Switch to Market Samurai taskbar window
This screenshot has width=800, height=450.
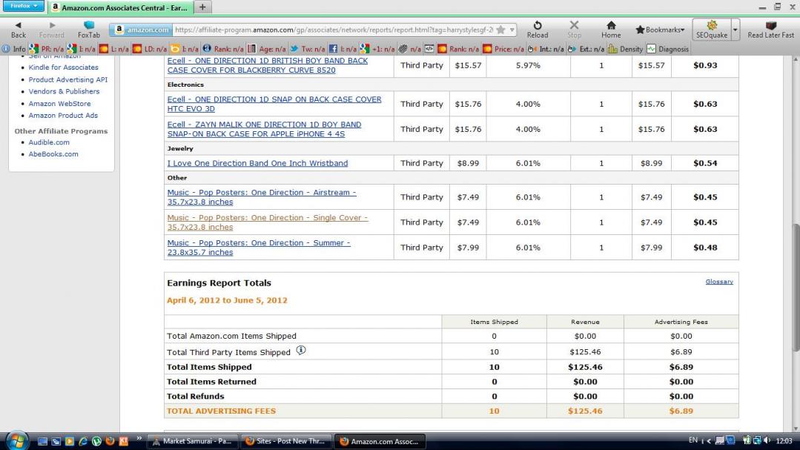[x=192, y=441]
